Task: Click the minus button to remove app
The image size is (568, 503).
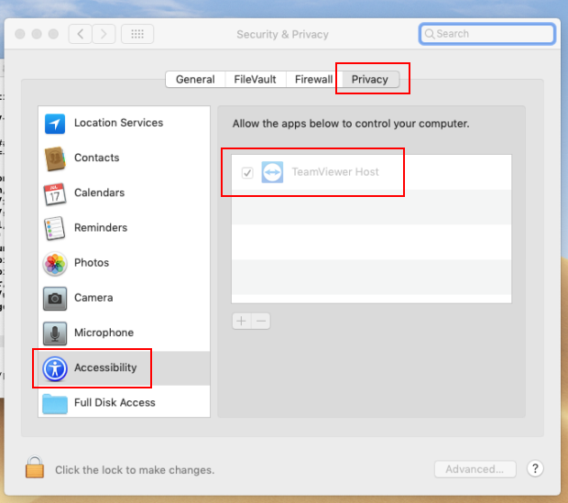Action: (261, 322)
